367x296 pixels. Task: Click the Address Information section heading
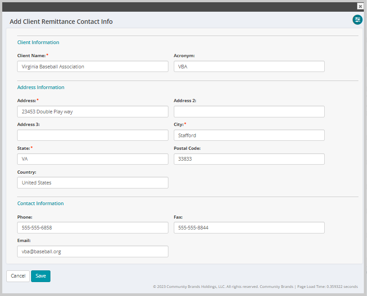(x=41, y=87)
